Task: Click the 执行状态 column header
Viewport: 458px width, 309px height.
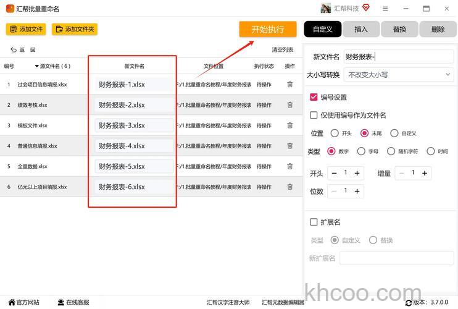Action: point(264,66)
